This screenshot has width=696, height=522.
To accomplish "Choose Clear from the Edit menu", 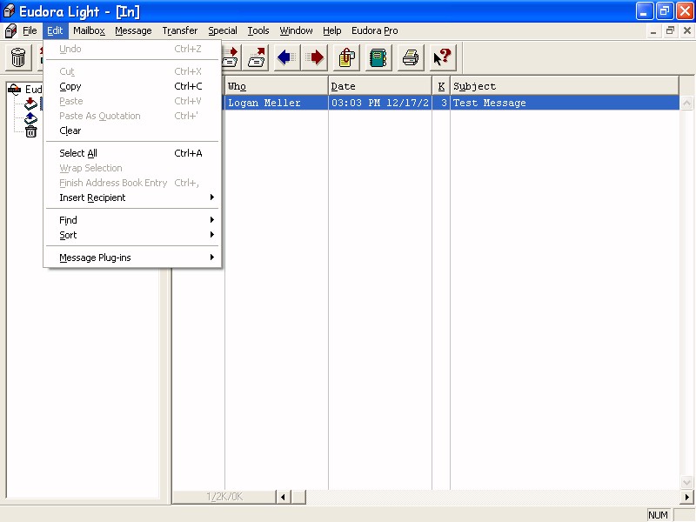I will 132,131.
